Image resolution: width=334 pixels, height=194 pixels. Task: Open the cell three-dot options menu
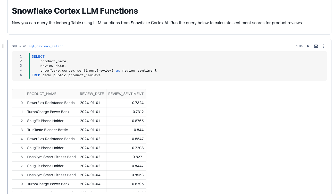324,46
